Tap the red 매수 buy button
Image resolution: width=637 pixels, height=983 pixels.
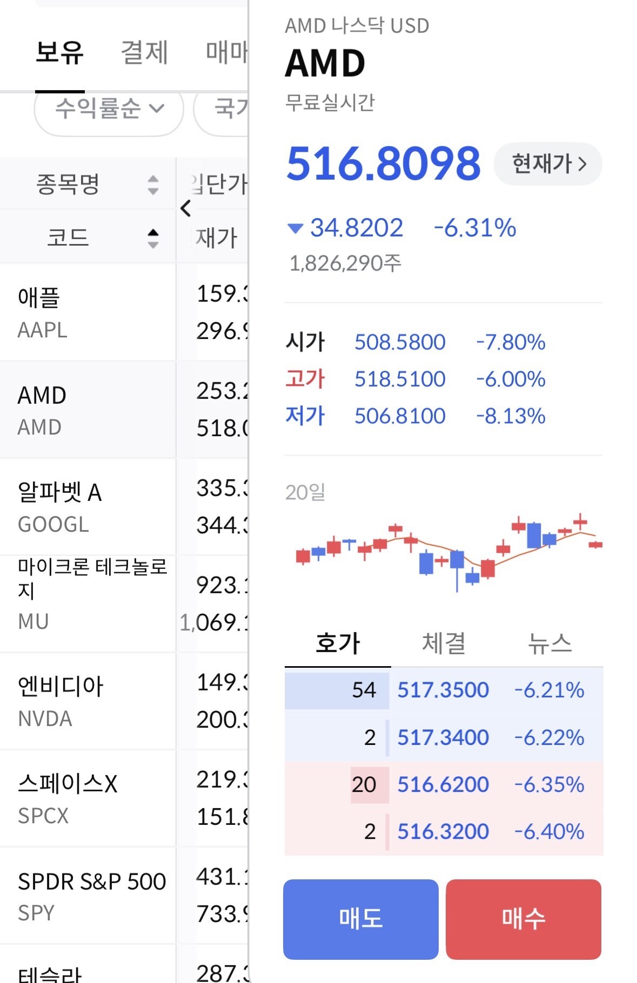point(524,919)
